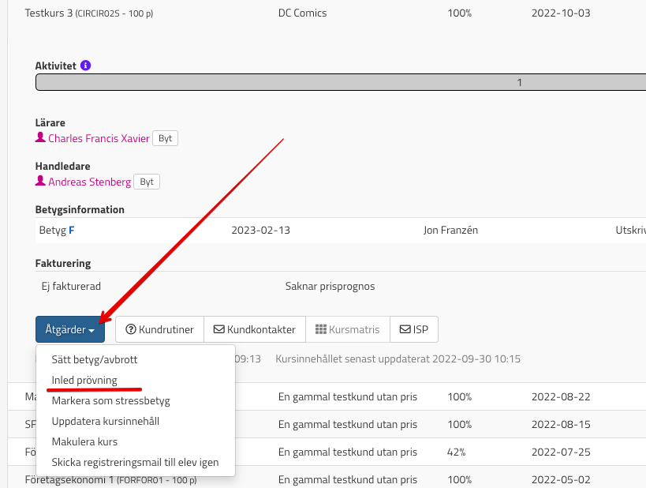This screenshot has width=646, height=488.
Task: Click the info icon beside Aktivitet
Action: [x=86, y=66]
